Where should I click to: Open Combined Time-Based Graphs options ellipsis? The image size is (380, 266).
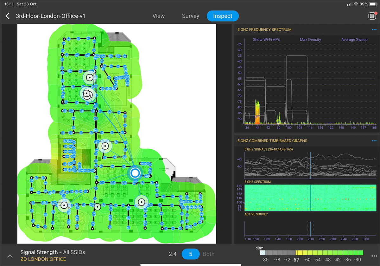(374, 141)
